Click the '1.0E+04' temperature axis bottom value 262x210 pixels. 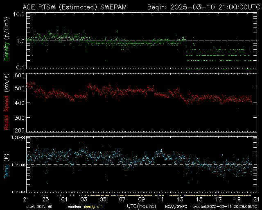(x=18, y=192)
